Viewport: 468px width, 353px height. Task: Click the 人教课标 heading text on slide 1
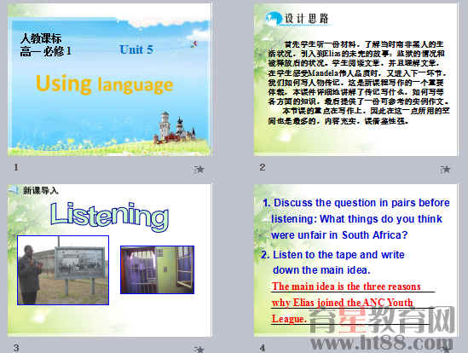pyautogui.click(x=41, y=38)
